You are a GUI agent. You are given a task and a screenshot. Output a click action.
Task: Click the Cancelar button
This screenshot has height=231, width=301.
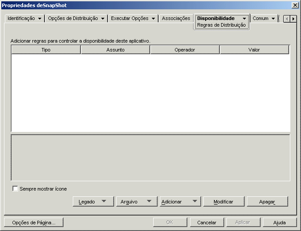tap(206, 223)
